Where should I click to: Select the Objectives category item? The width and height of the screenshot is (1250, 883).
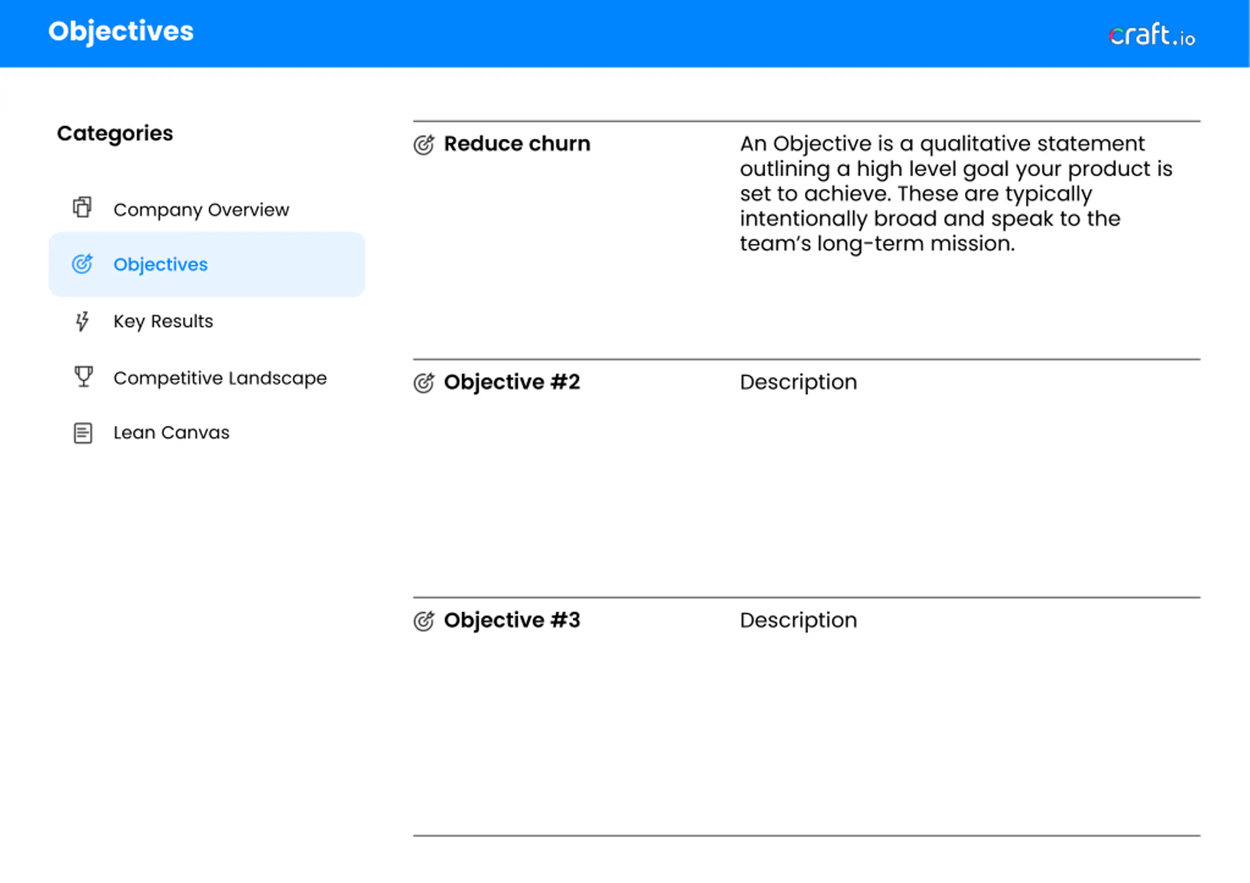[x=207, y=265]
